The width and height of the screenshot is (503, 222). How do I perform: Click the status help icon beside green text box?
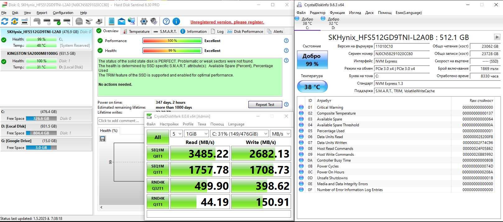[x=286, y=60]
